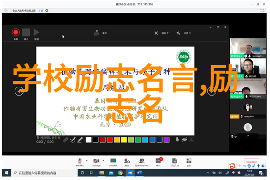Open the meeting Settings grid button
The width and height of the screenshot is (270, 180).
[189, 162]
